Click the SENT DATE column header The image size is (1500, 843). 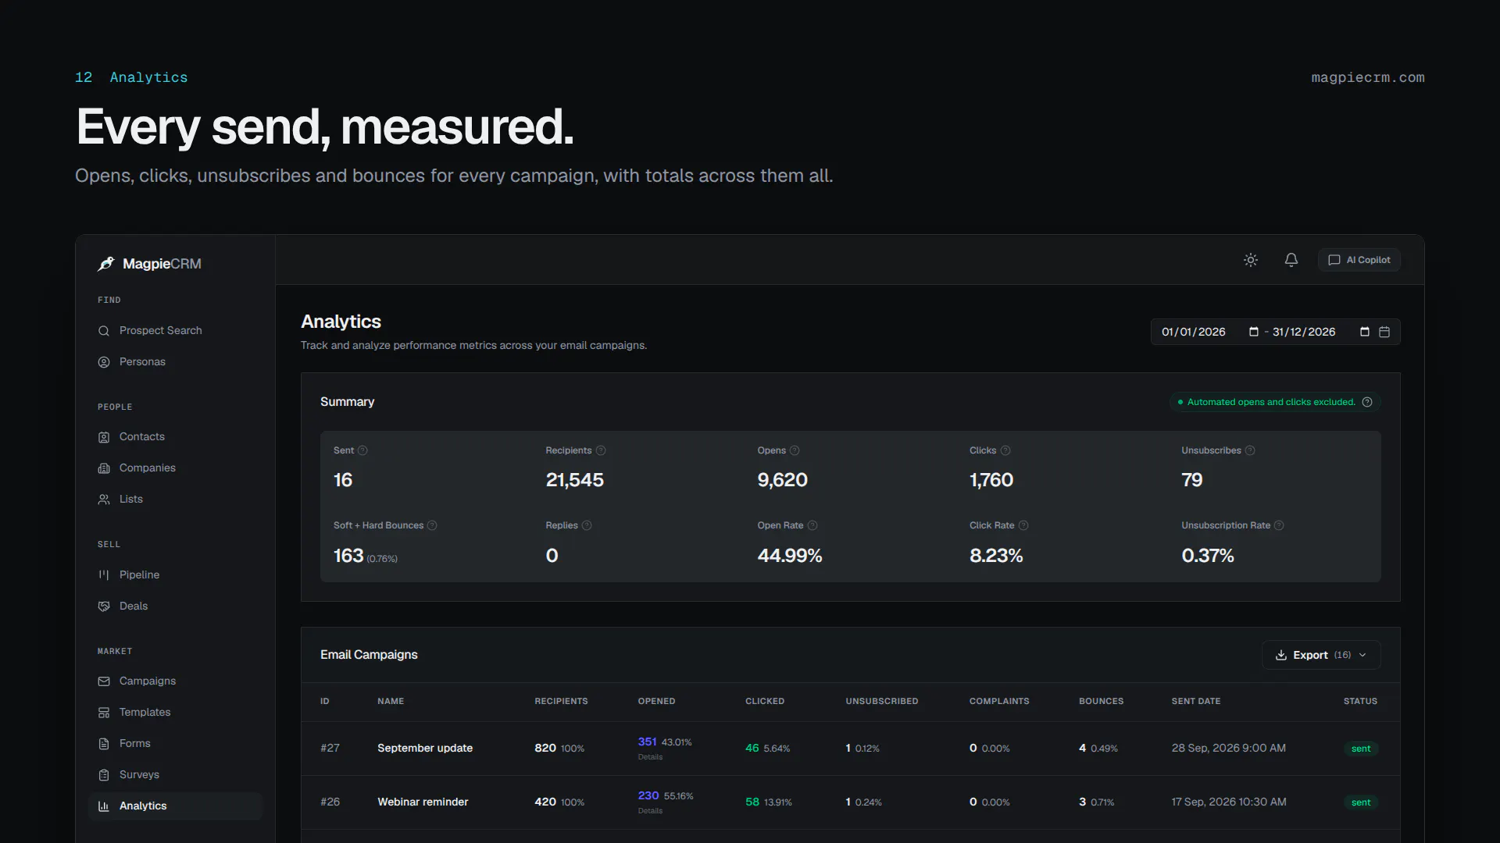[x=1196, y=701]
